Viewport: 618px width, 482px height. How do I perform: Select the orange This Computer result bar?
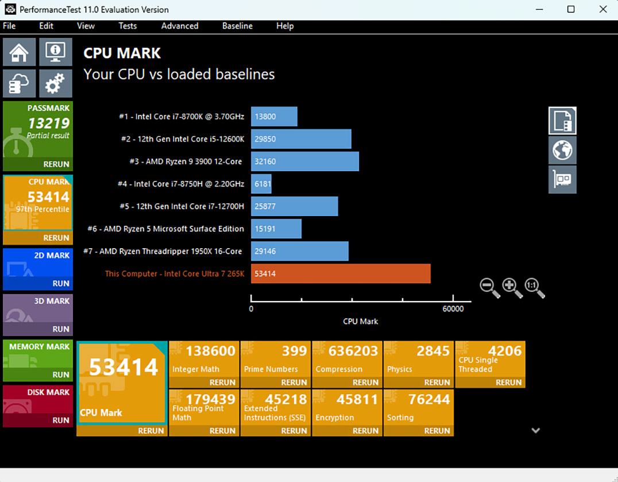340,274
